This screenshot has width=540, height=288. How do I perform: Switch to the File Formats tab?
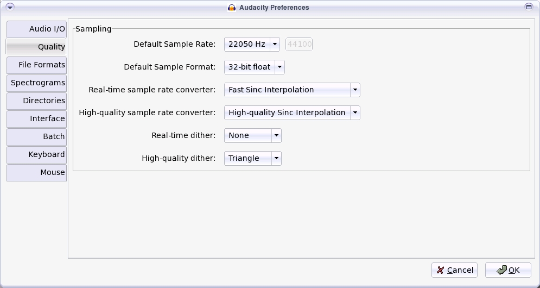pyautogui.click(x=36, y=65)
